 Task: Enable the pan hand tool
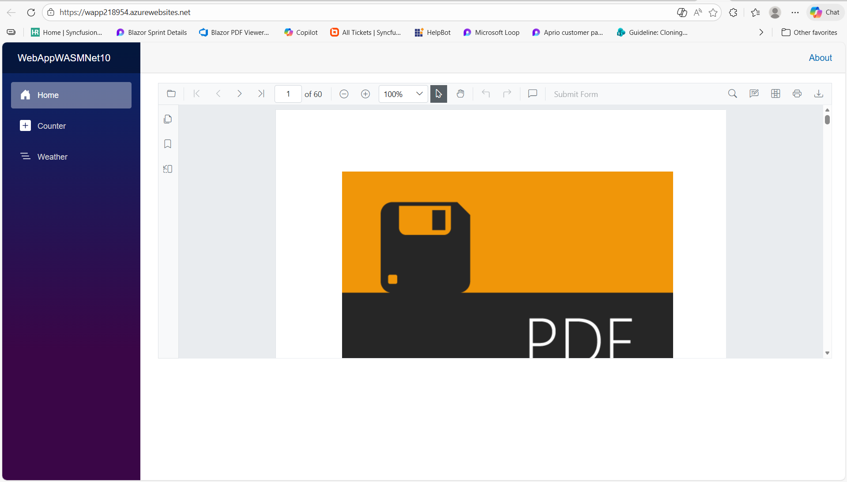[x=460, y=94]
